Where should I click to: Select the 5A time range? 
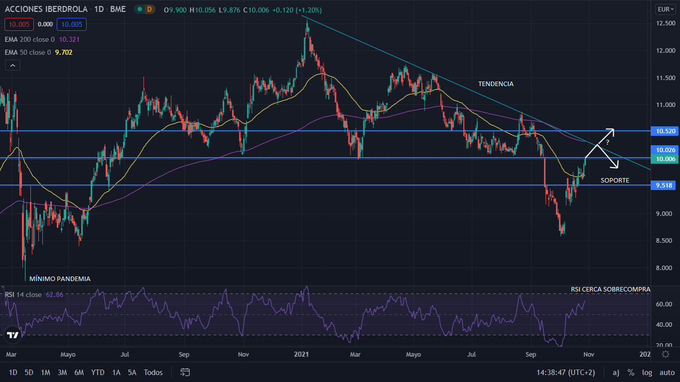click(132, 372)
